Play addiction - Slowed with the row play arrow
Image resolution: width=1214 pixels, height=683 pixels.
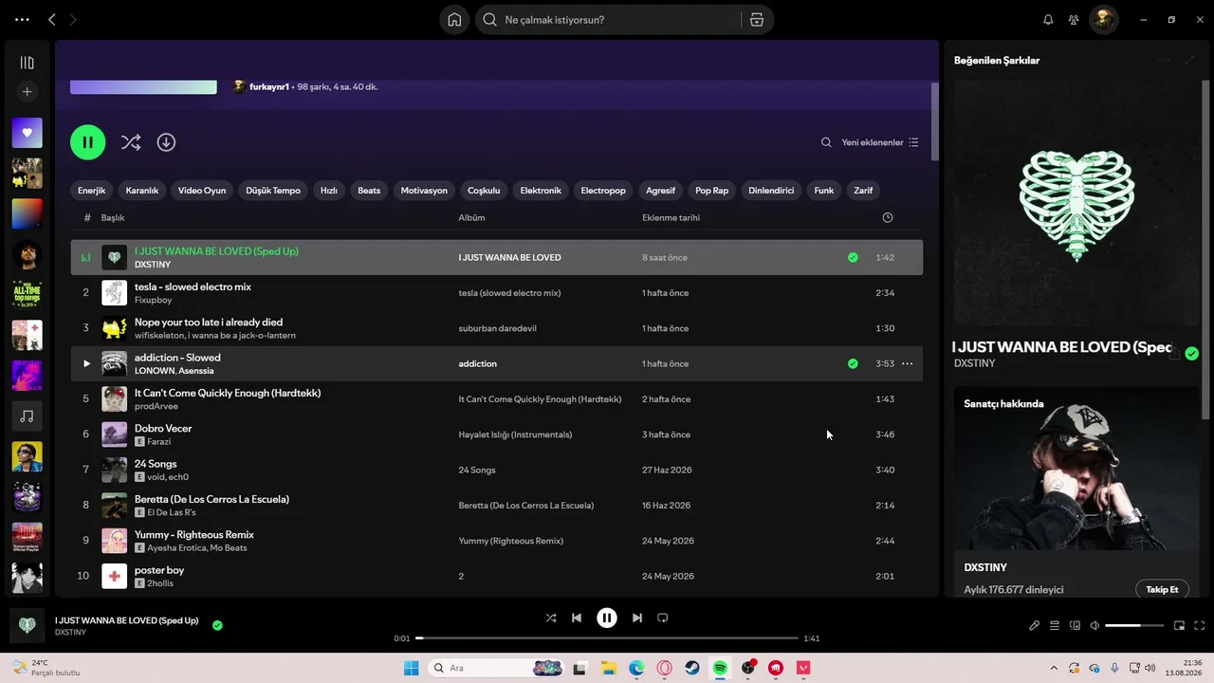86,363
